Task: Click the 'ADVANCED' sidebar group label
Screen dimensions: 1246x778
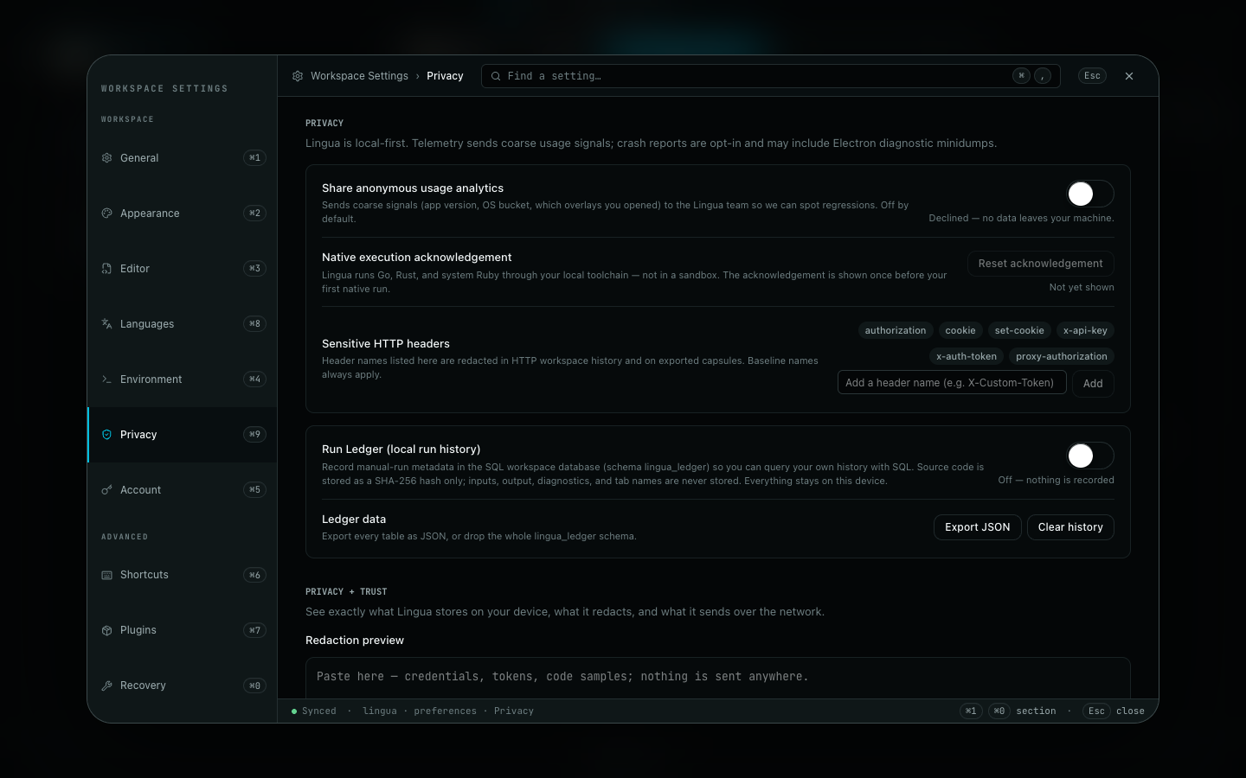Action: pos(125,537)
